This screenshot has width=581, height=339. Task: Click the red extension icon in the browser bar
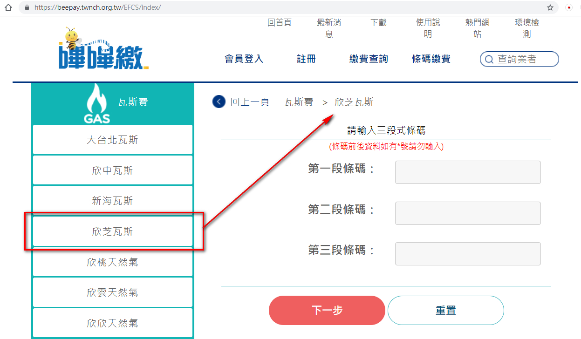coord(569,7)
